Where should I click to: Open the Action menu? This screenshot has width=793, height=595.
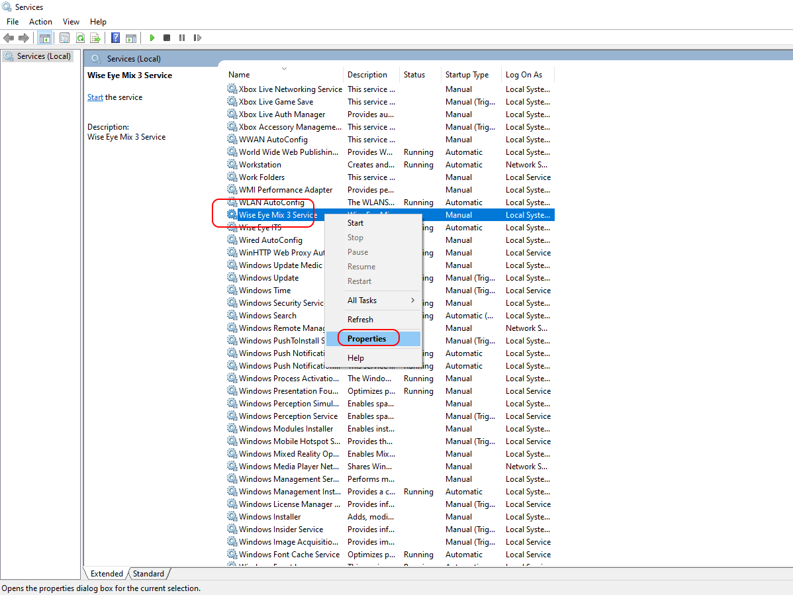(40, 22)
